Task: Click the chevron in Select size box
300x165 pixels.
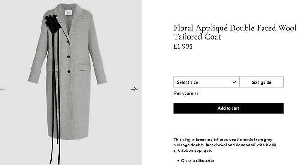Action: tap(234, 82)
